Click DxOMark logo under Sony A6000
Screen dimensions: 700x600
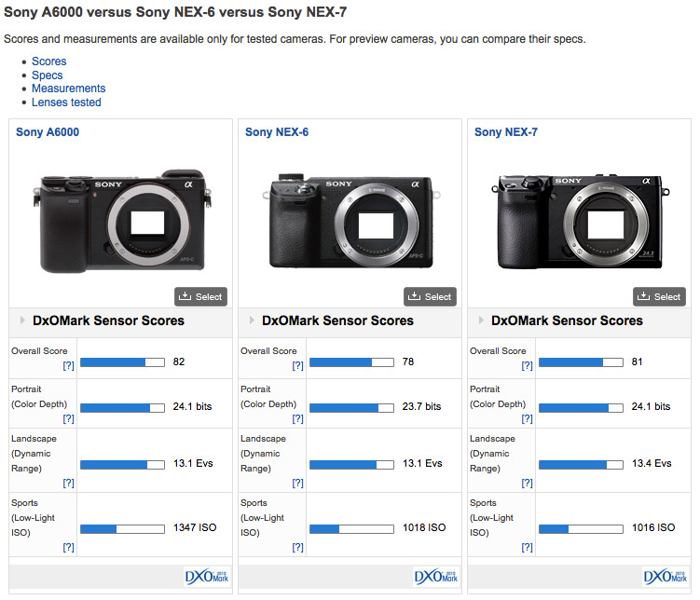pyautogui.click(x=207, y=577)
